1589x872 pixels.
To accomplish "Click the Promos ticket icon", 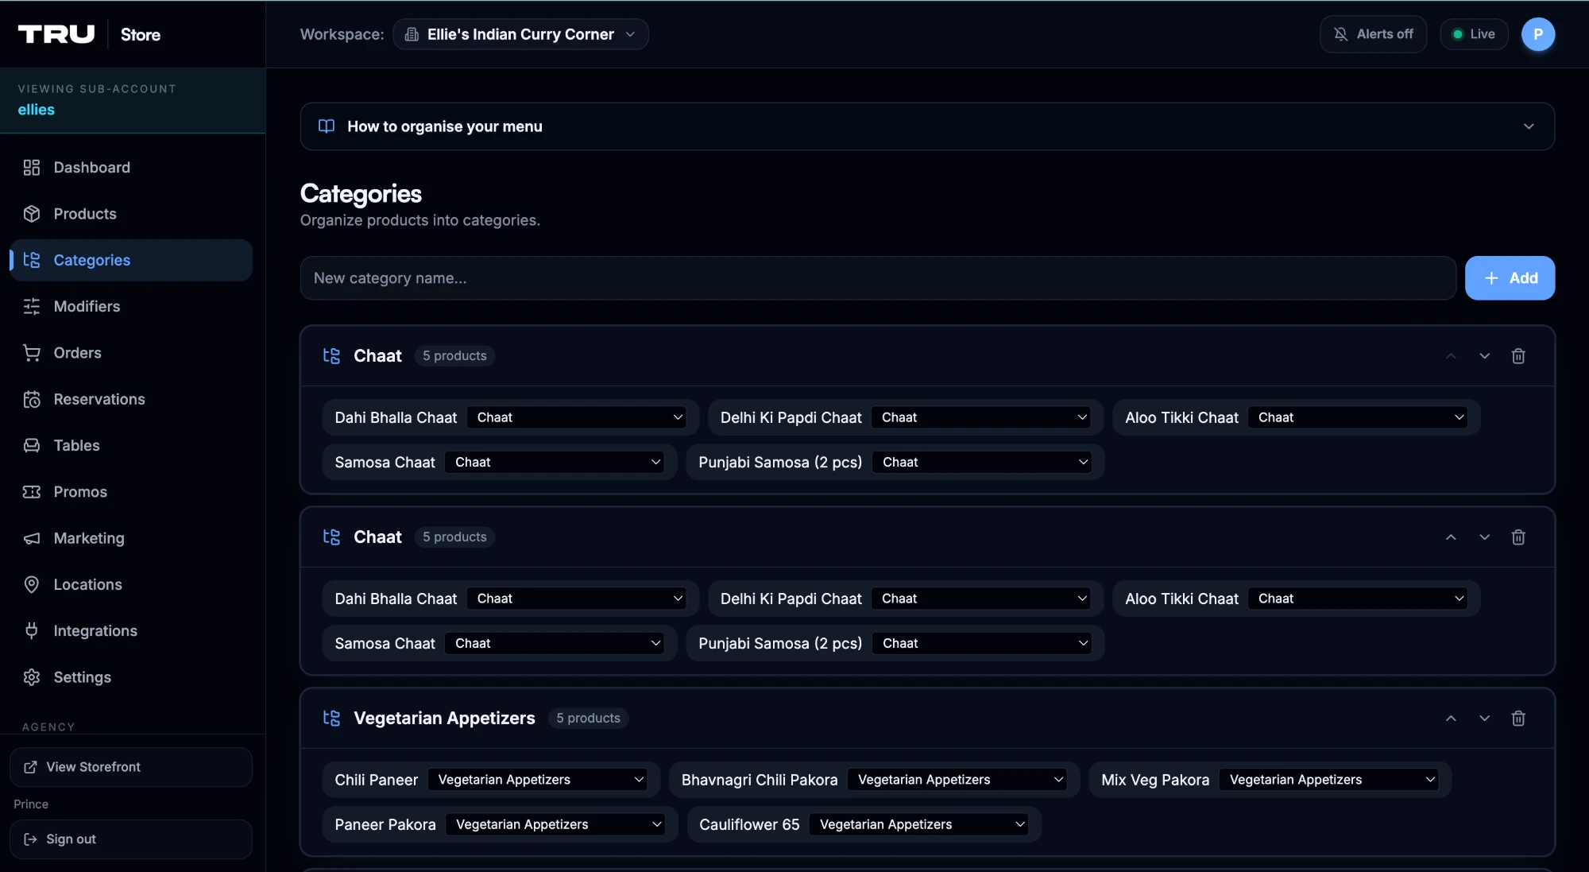I will coord(32,492).
